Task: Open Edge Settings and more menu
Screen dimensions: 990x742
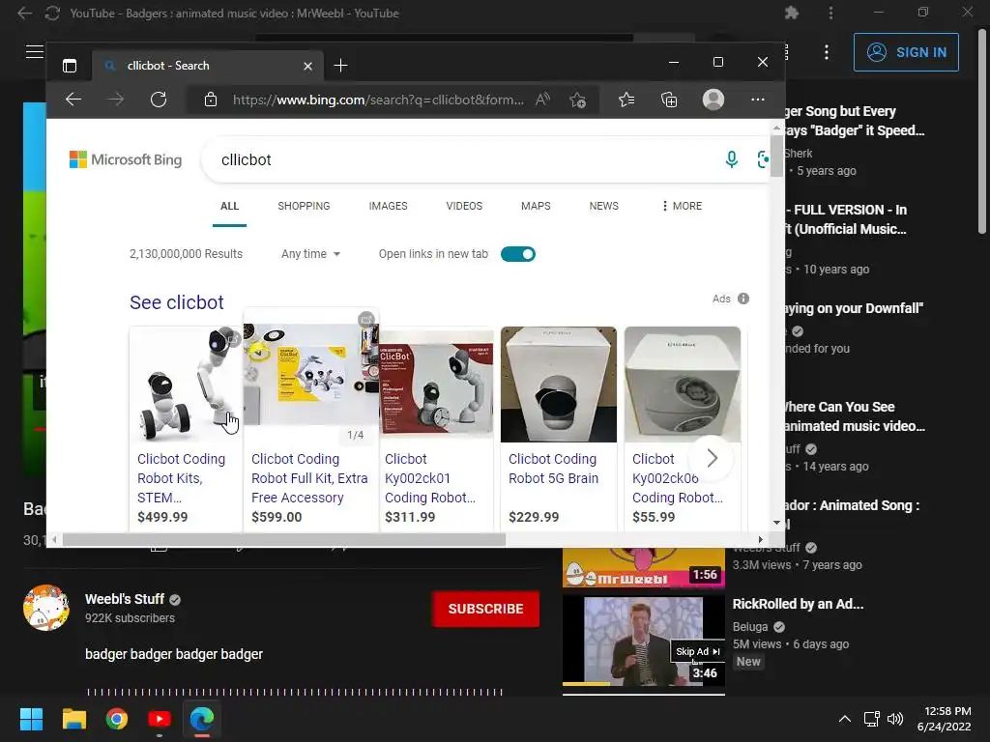Action: 758,100
